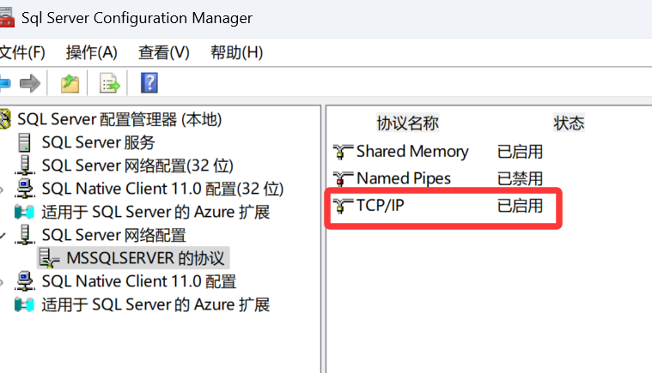Select SQL Server 网络配置(32 位) node
Image resolution: width=652 pixels, height=373 pixels.
pos(137,165)
